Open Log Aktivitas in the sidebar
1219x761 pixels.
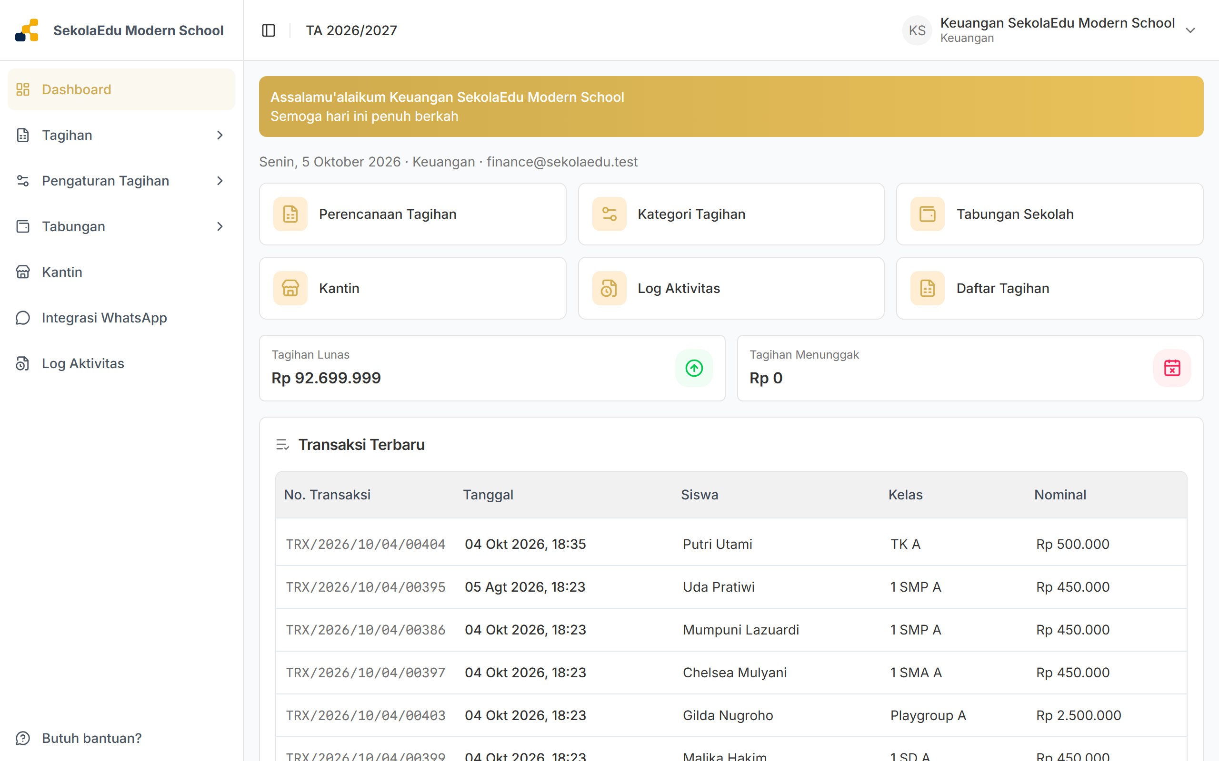tap(121, 363)
